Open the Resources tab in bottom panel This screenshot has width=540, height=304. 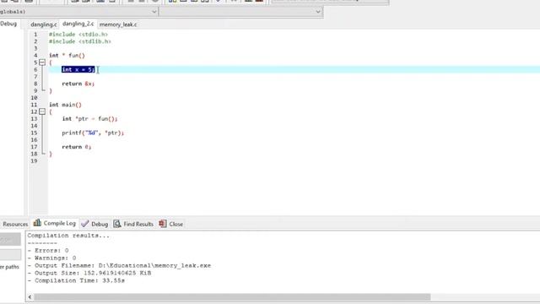15,224
